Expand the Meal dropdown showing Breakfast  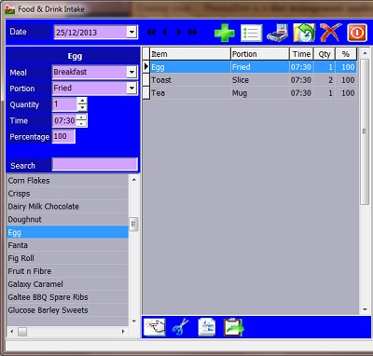click(x=131, y=72)
